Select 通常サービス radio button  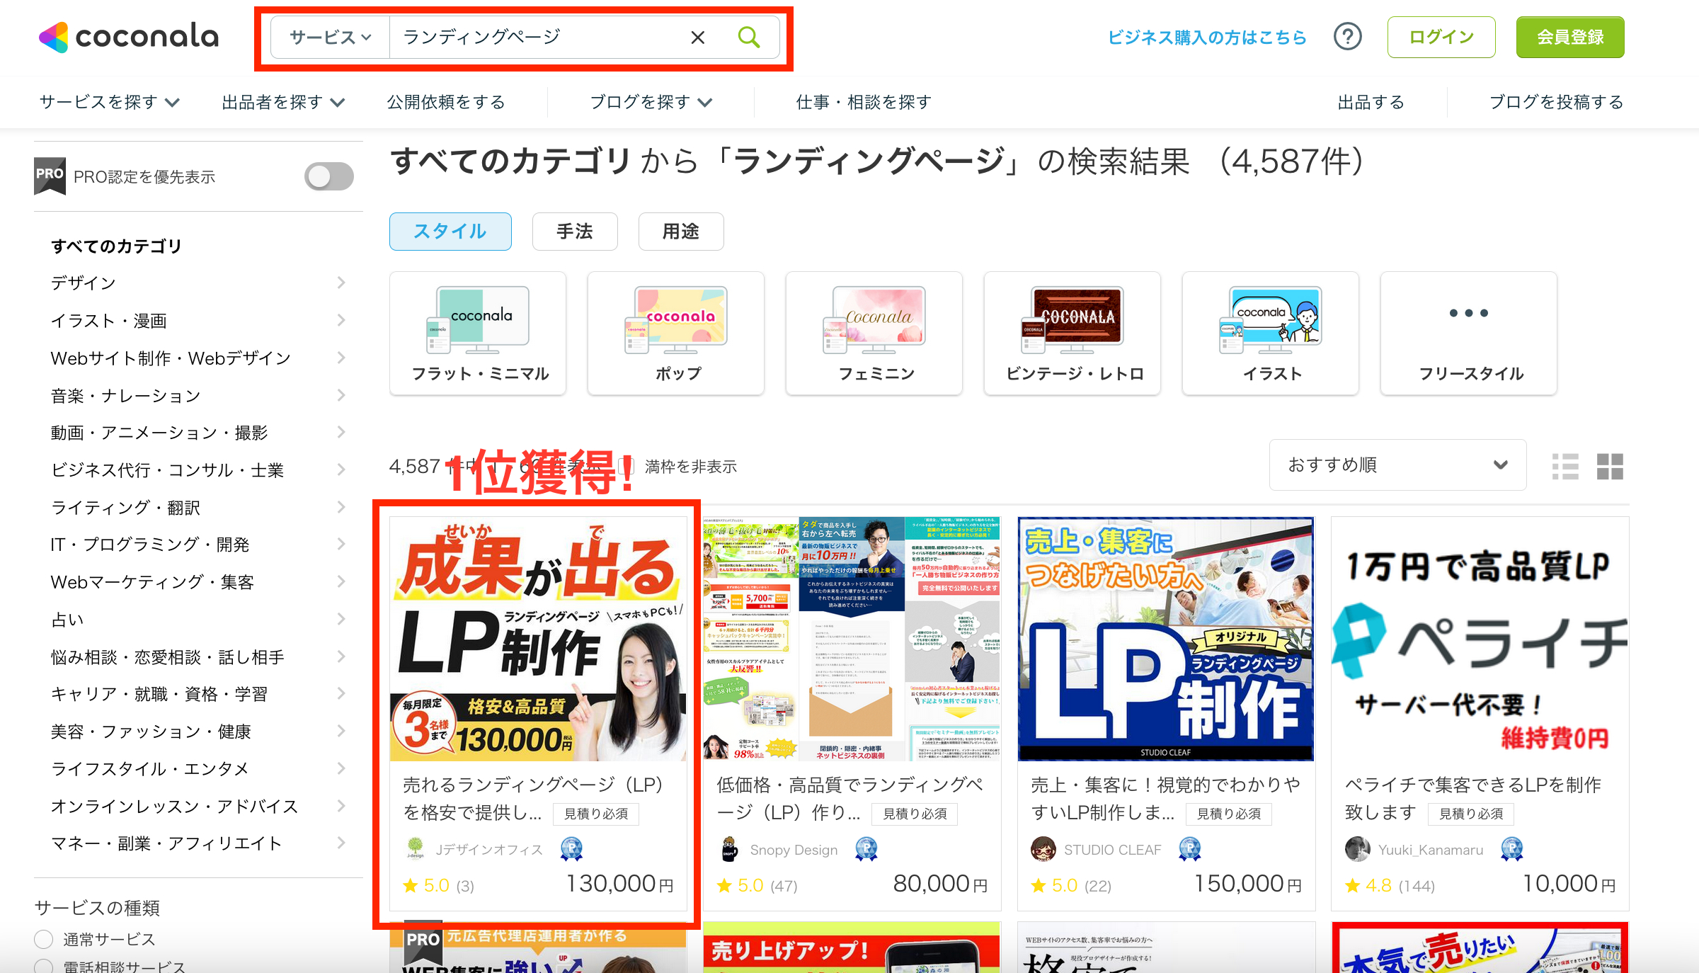click(x=44, y=939)
